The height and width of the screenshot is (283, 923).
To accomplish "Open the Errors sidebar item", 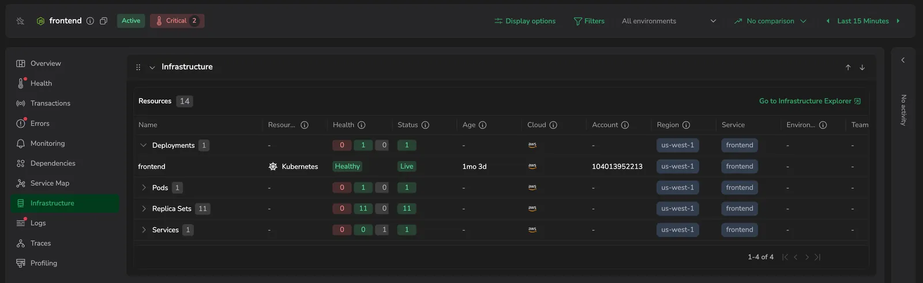I will (65, 123).
